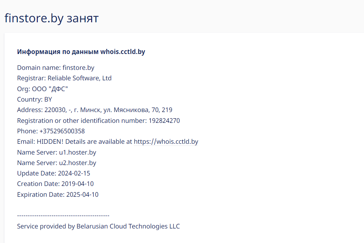This screenshot has height=243, width=364.
Task: Open the https://whois.cctld.by link
Action: point(166,142)
